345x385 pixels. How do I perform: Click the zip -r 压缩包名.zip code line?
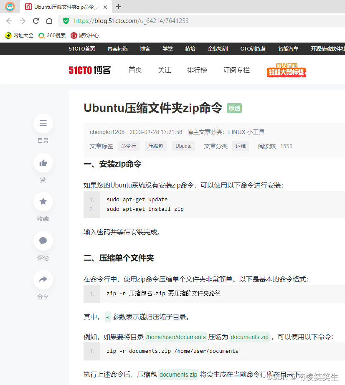coord(164,294)
